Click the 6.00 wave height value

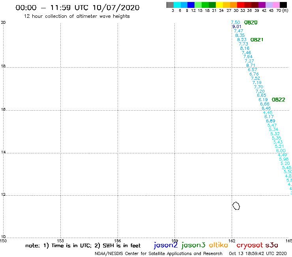point(281,151)
